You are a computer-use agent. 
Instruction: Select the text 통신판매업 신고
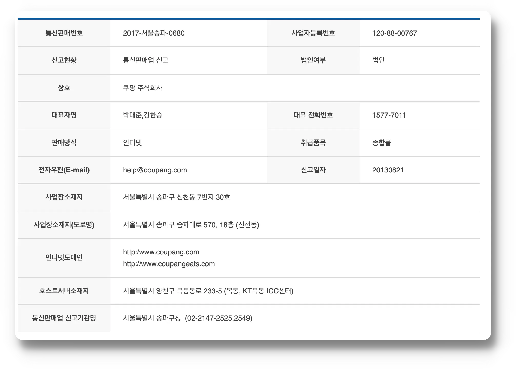point(146,60)
